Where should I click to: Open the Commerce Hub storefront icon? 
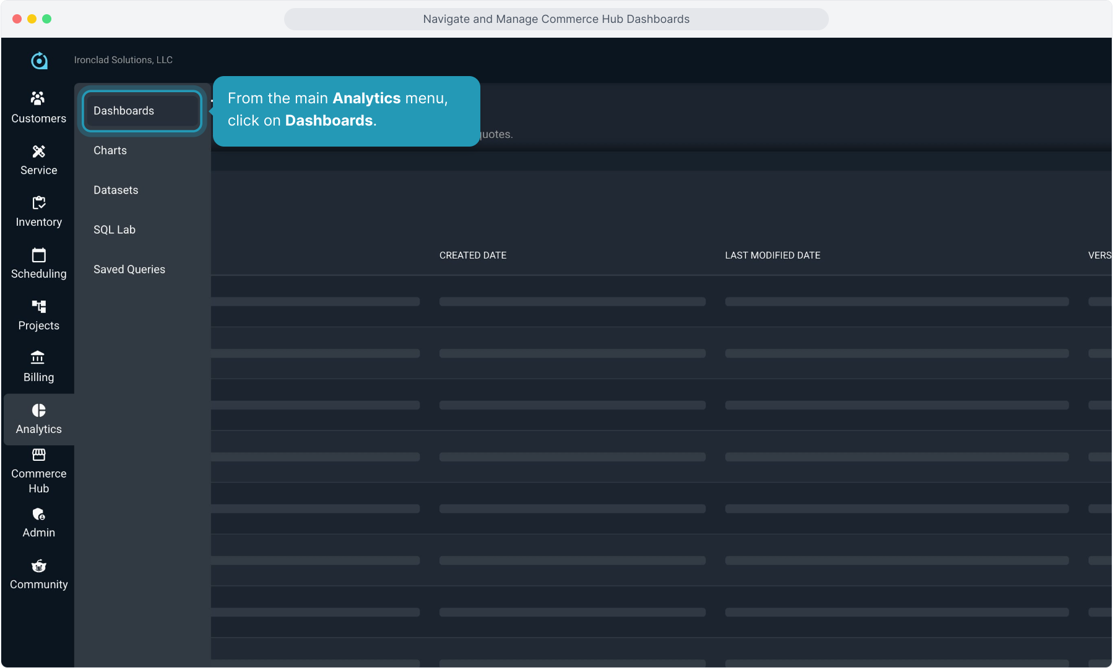[x=38, y=455]
